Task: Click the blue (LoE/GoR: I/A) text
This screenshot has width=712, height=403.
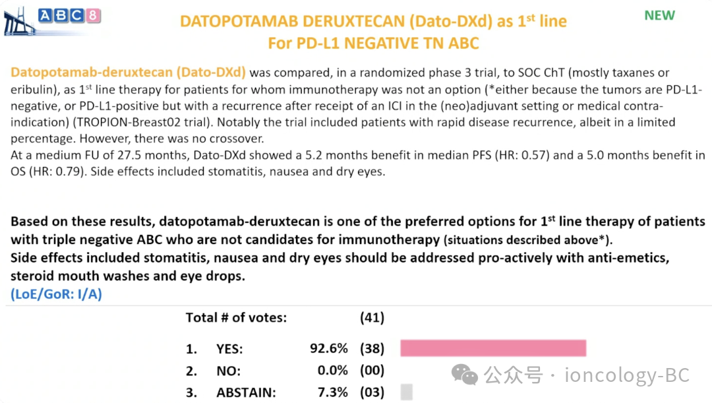Action: [56, 294]
